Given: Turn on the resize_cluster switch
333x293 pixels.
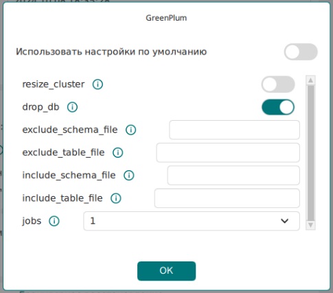Looking at the screenshot, I should 278,84.
